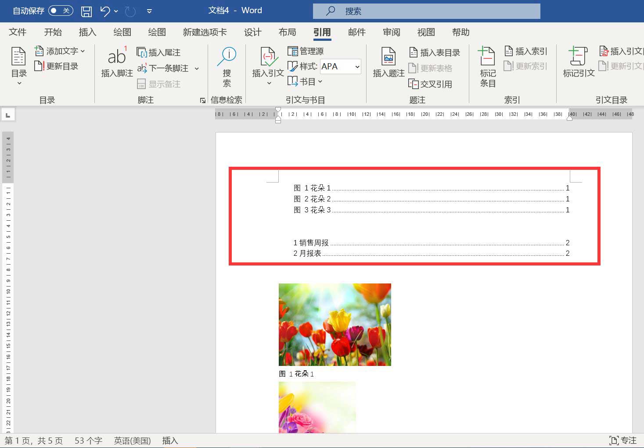Image resolution: width=644 pixels, height=448 pixels.
Task: Click 管理源 button
Action: [306, 51]
